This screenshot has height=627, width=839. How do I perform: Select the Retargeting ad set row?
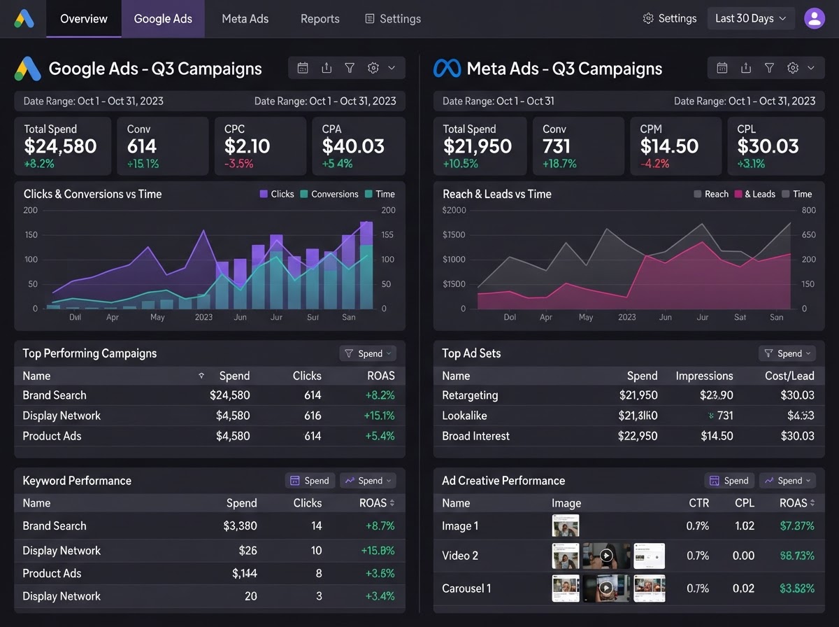[x=629, y=395]
